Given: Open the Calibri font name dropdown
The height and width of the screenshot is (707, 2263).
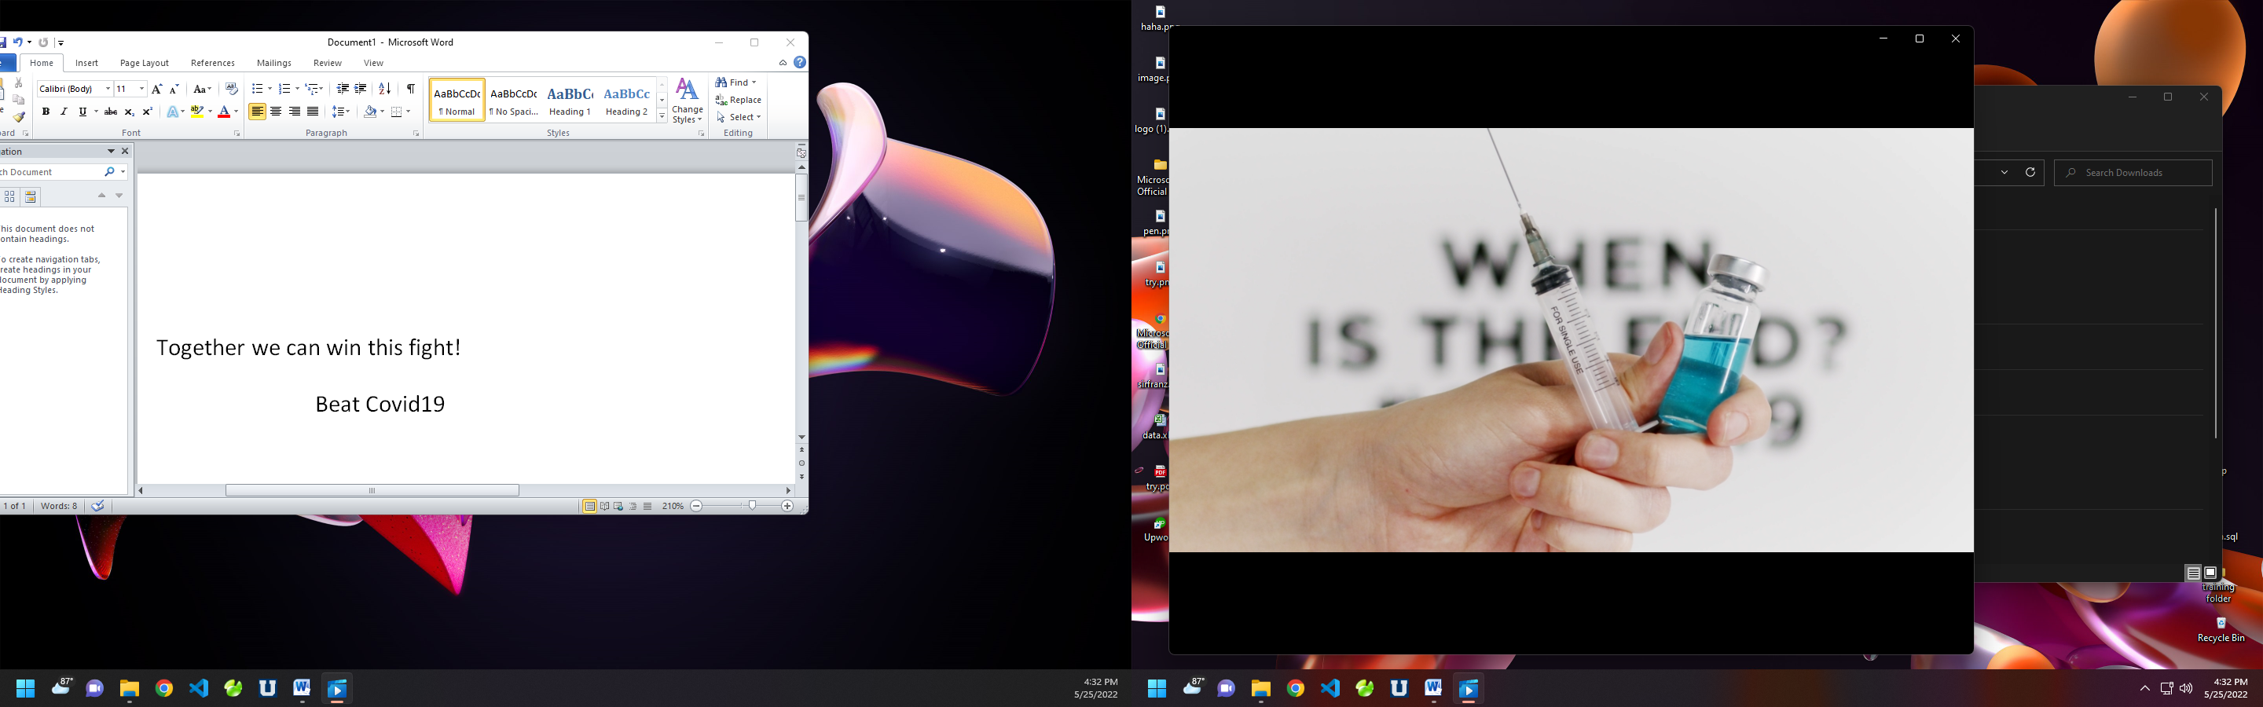Looking at the screenshot, I should [108, 89].
